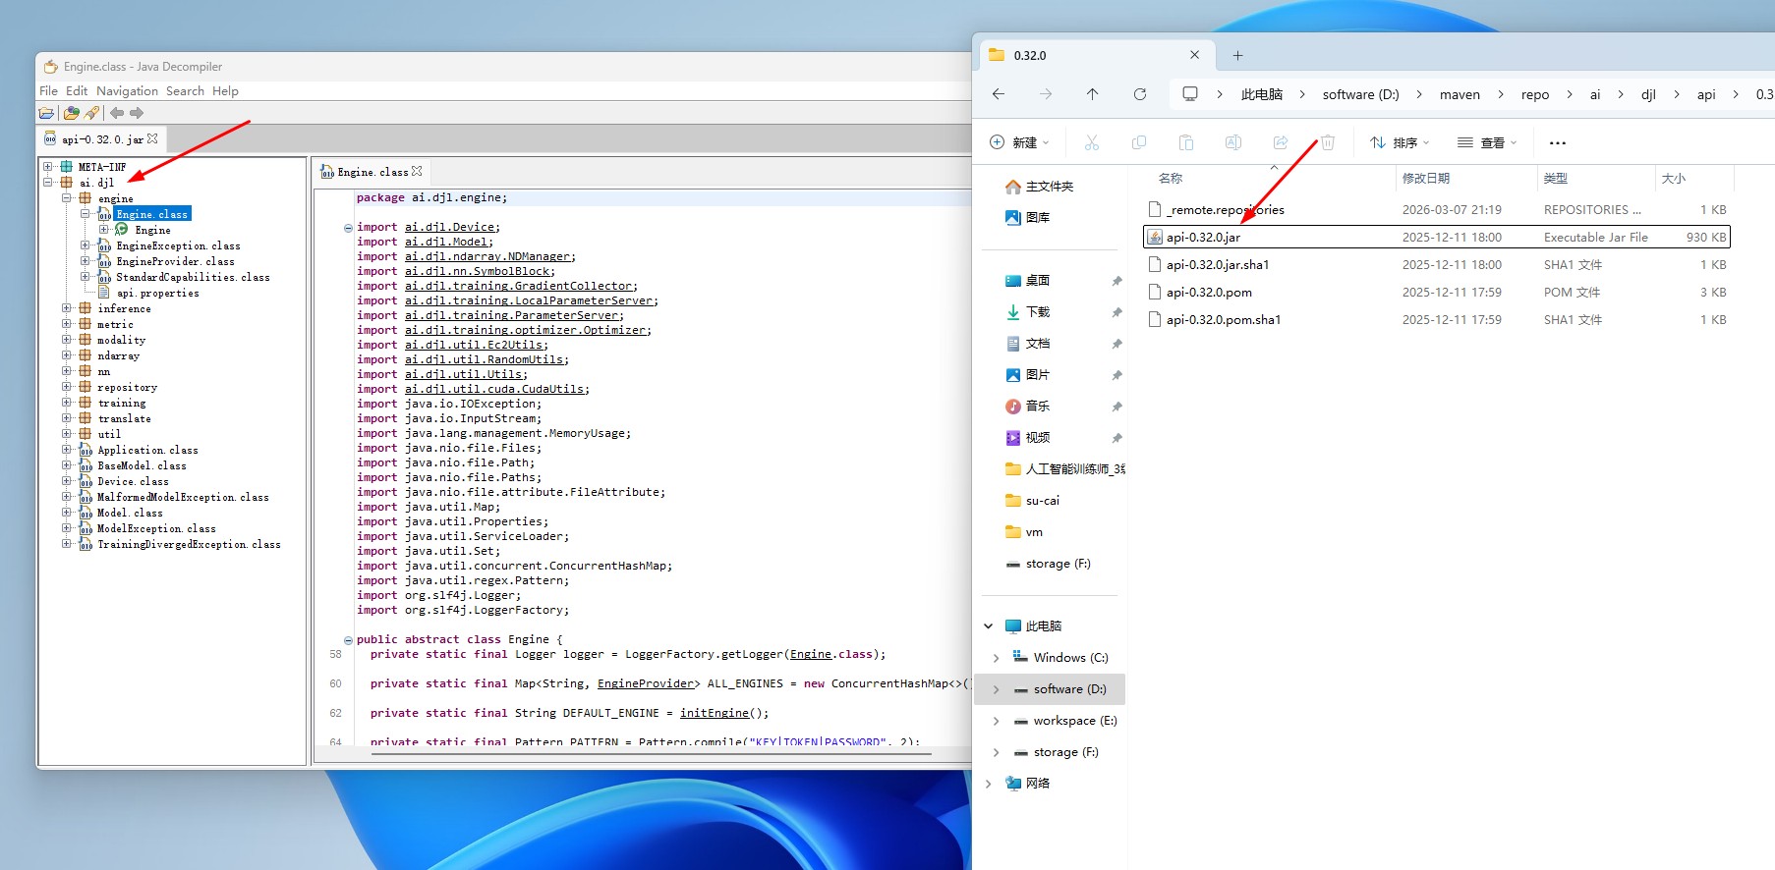Close the api-0.32.0.jar tab

point(152,139)
